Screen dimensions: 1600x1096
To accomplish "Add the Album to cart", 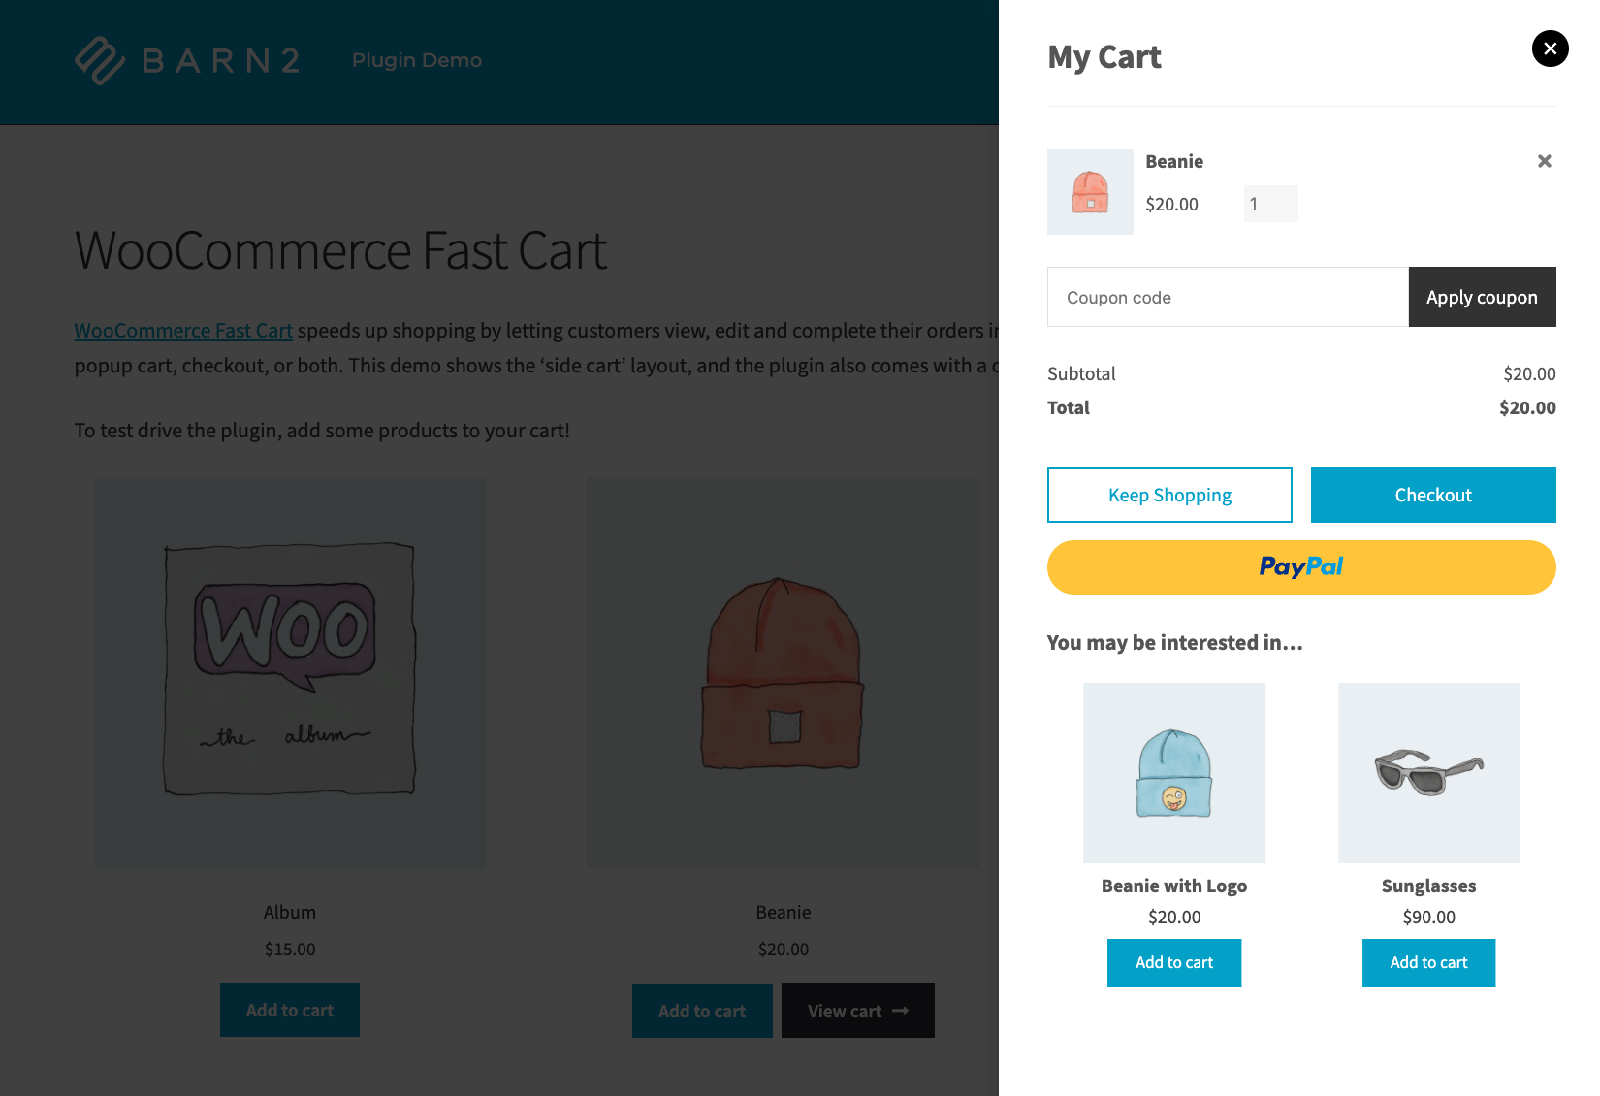I will coord(290,1010).
